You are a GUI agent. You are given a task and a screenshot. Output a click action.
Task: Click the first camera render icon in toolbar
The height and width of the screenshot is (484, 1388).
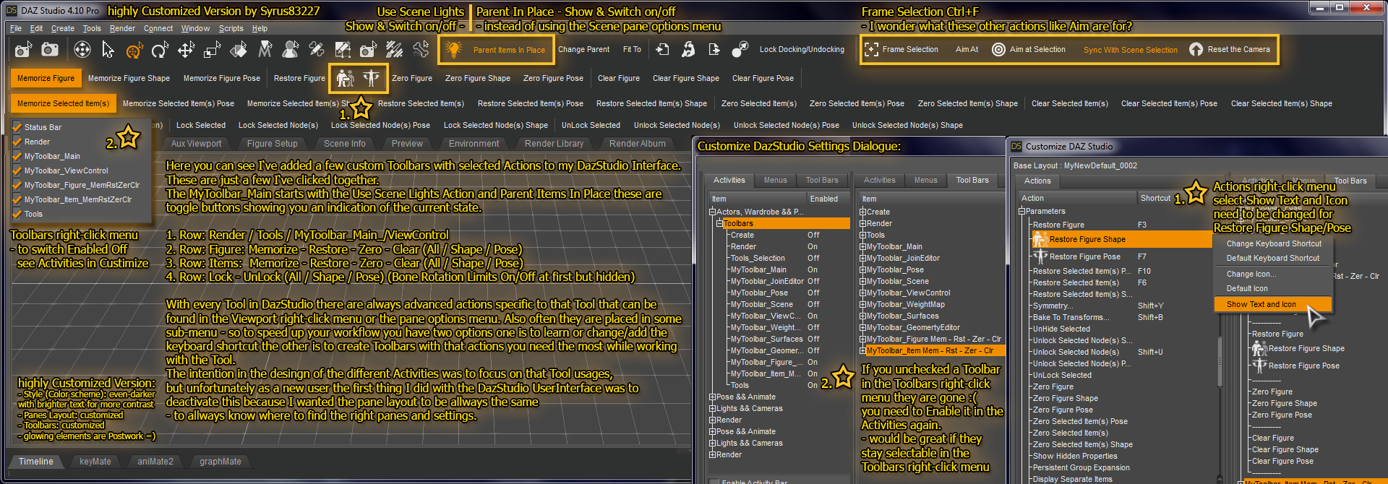click(23, 50)
